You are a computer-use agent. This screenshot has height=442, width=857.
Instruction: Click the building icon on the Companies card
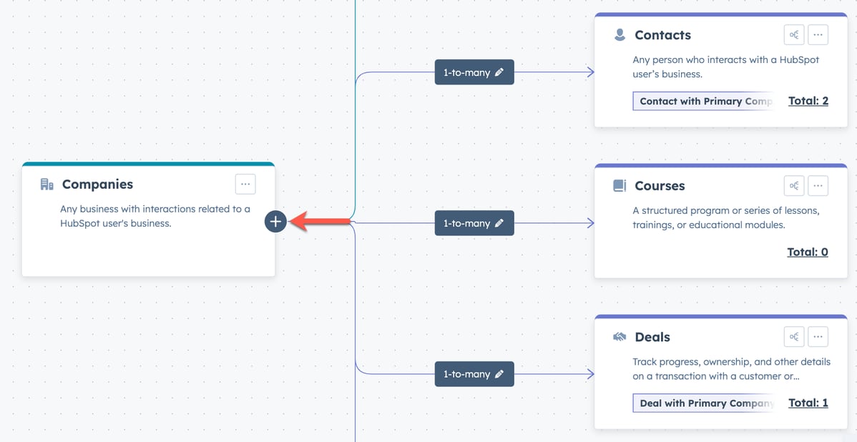[46, 184]
